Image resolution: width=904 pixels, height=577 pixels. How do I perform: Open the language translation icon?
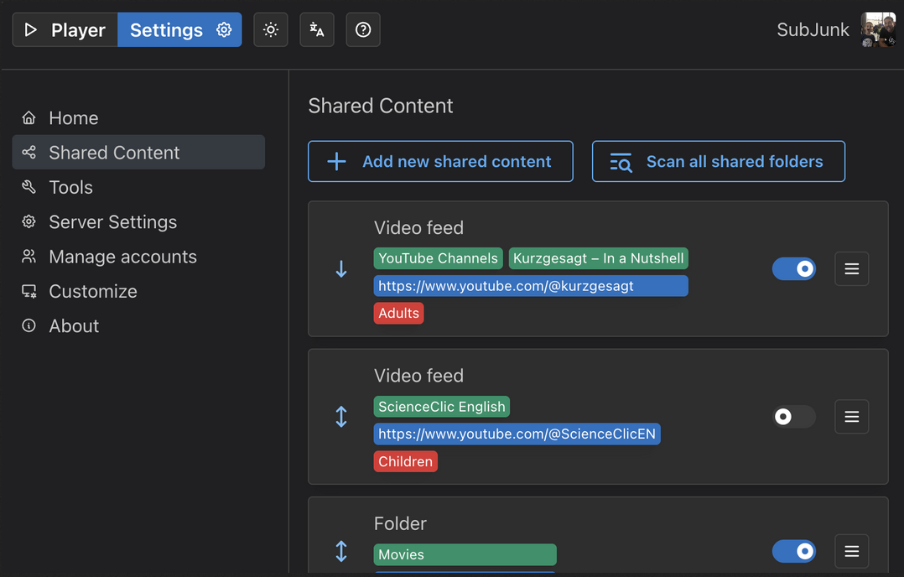pos(316,29)
